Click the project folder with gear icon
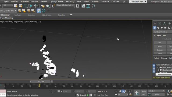This screenshot has height=97, width=172. (19, 11)
